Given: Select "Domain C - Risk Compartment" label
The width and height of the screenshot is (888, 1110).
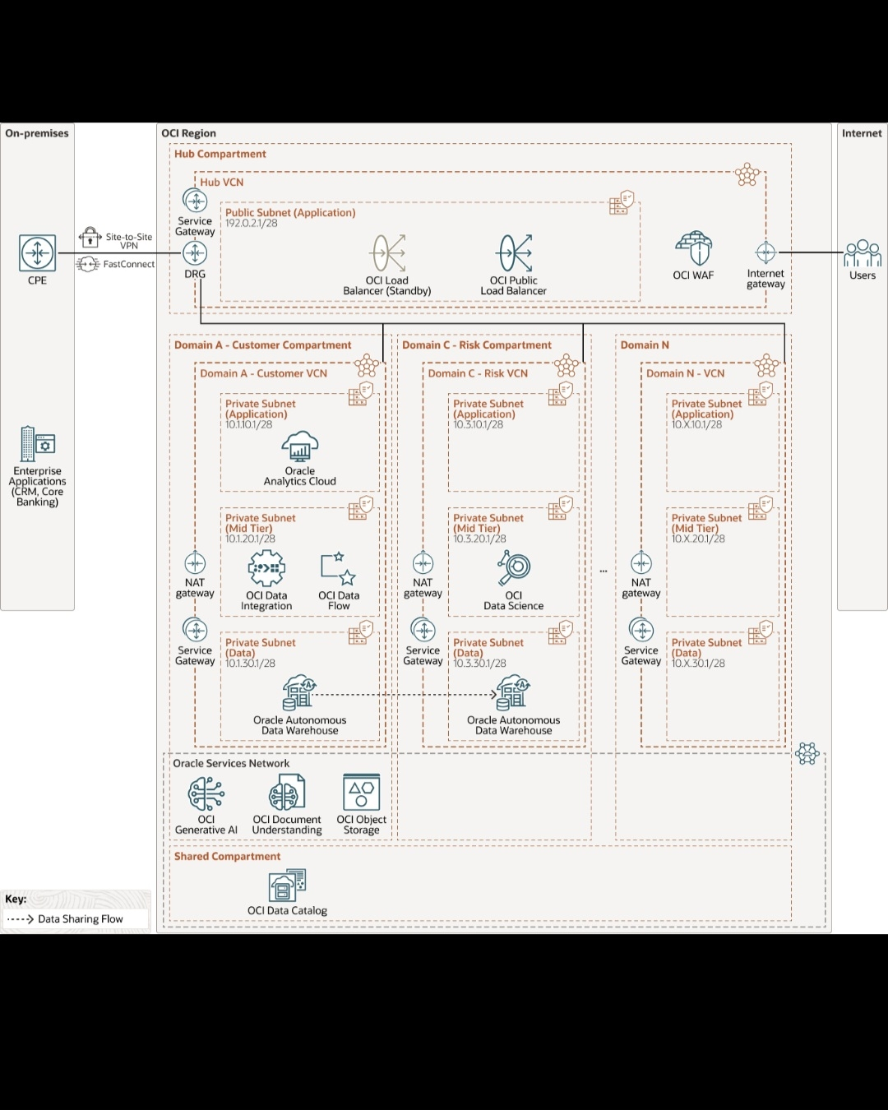Looking at the screenshot, I should point(477,345).
